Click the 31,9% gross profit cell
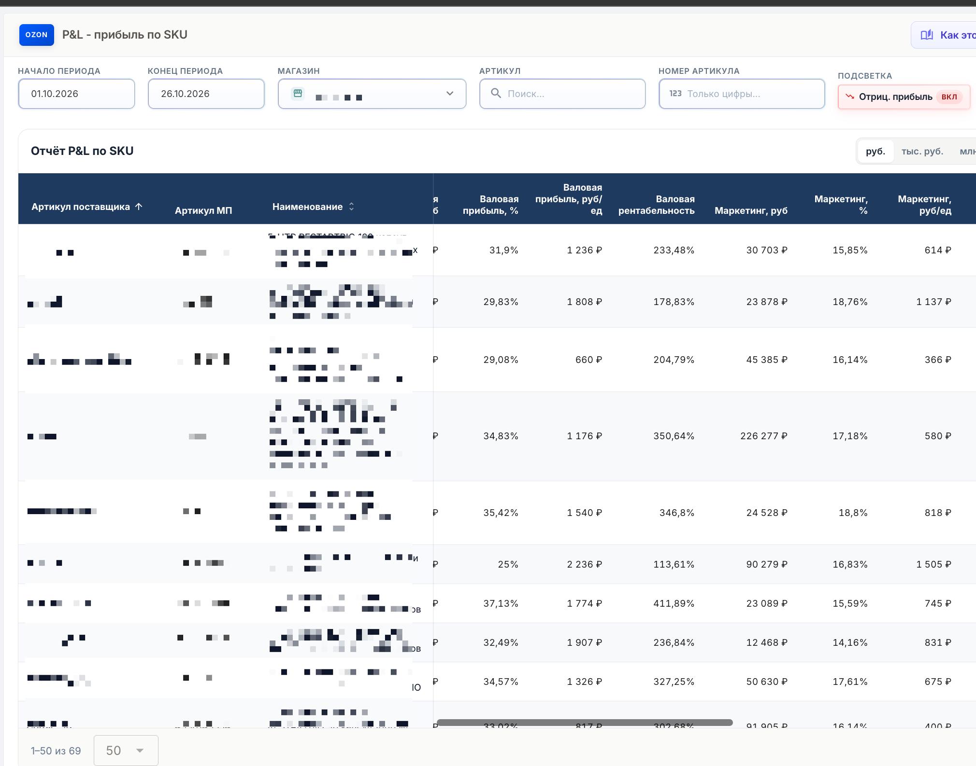Screen dimensions: 976x766 coord(503,250)
